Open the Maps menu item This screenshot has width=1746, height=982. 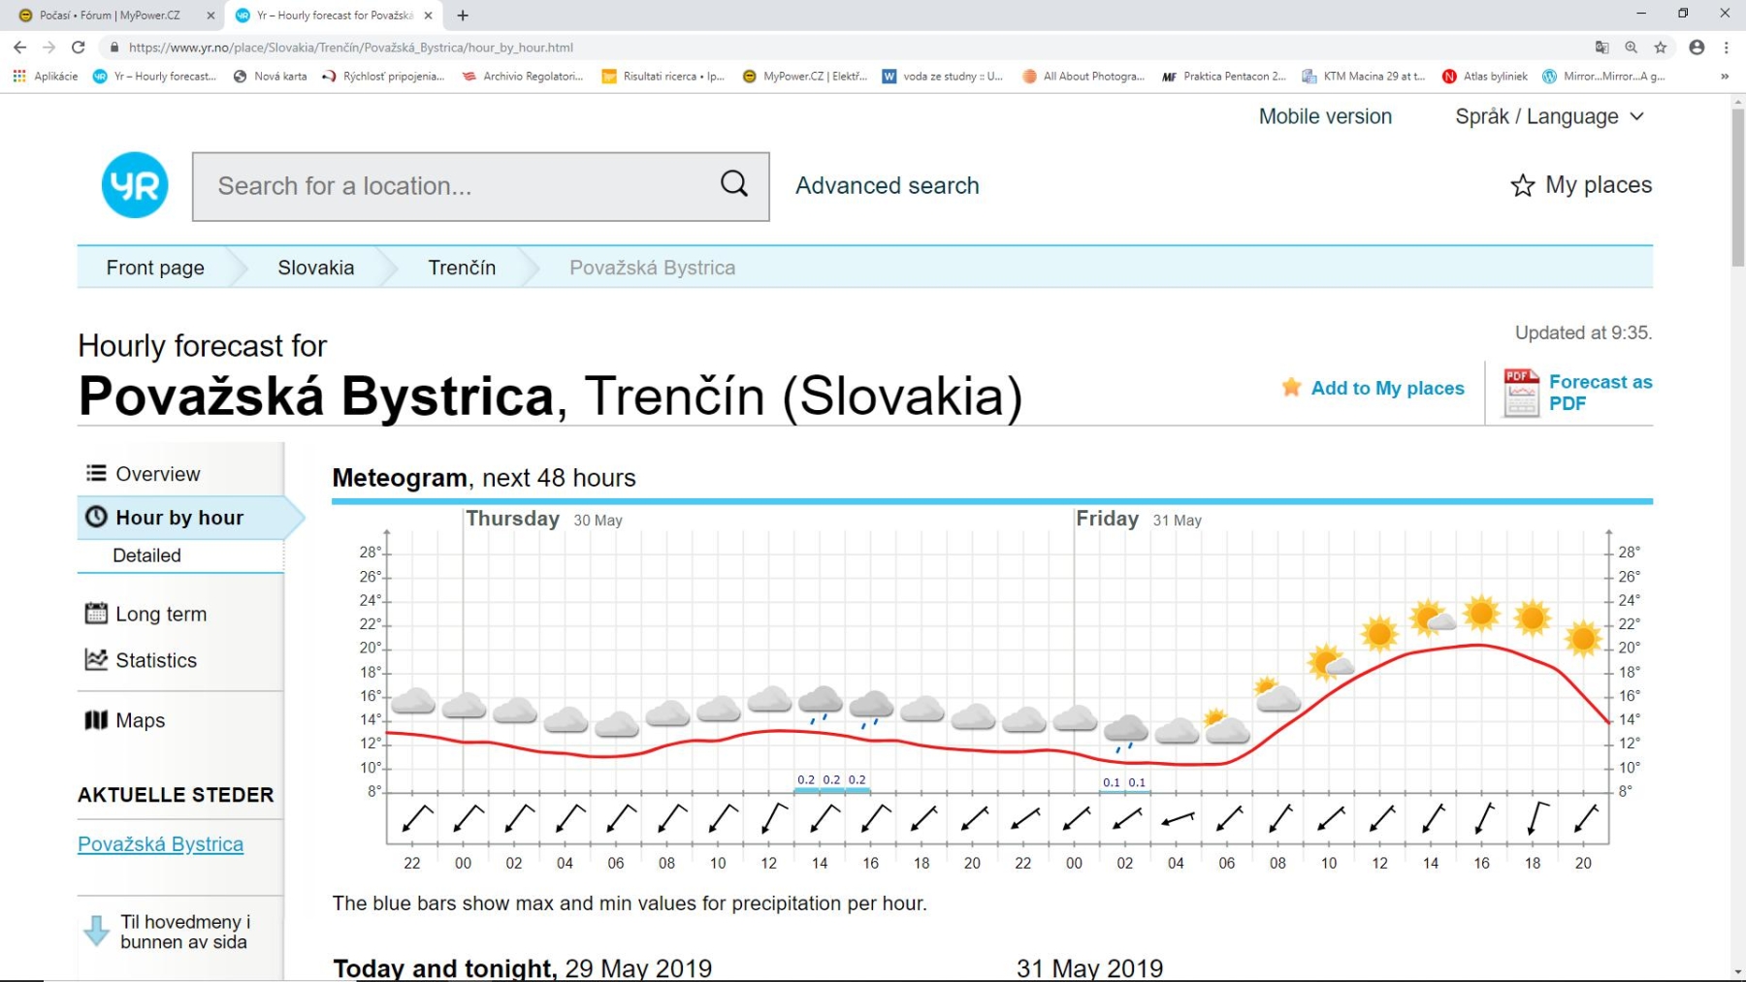pyautogui.click(x=141, y=720)
